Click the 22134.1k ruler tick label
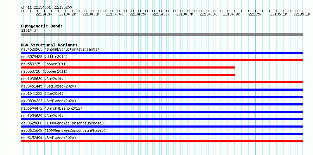The height and width of the screenshot is (155, 313). pos(44,14)
